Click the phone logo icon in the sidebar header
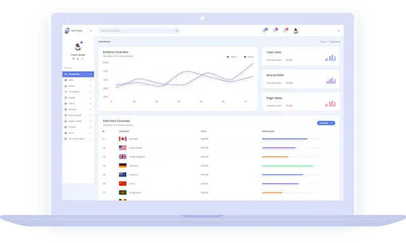The height and width of the screenshot is (243, 406). click(67, 31)
